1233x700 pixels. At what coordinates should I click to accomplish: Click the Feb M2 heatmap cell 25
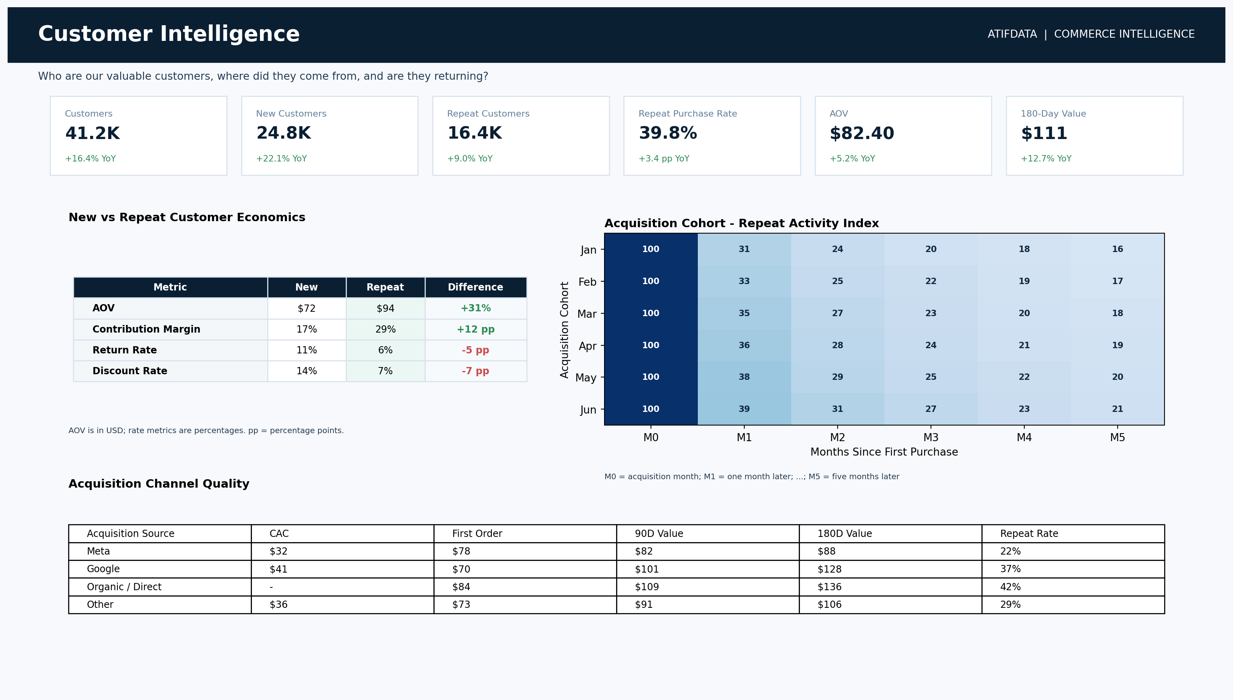point(838,281)
